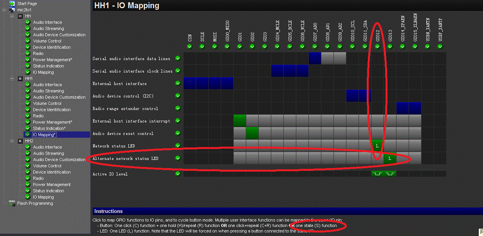Viewport: 483px width, 236px height.
Task: Click green check icon of HH2 Device Identification
Action: (x=28, y=172)
